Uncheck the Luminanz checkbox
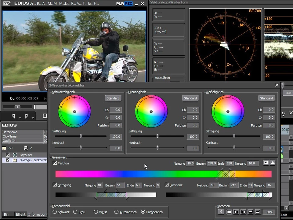The width and height of the screenshot is (293, 220). pos(167,185)
